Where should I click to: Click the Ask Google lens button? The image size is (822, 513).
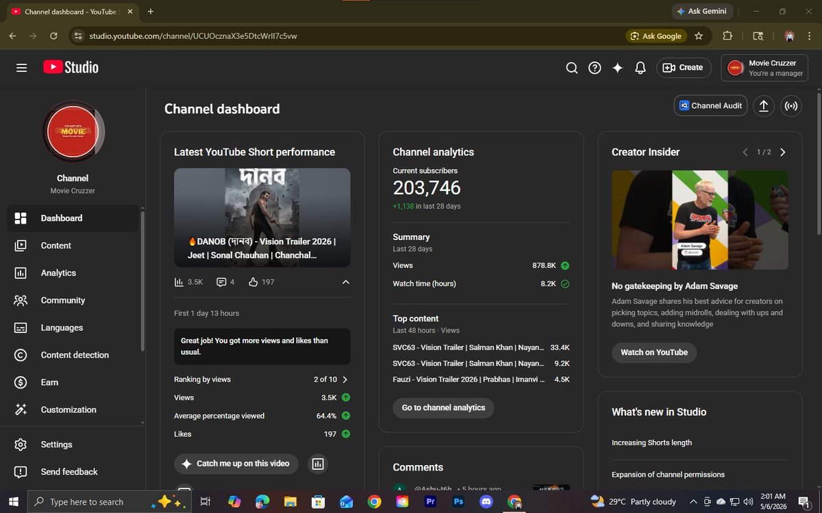tap(656, 36)
